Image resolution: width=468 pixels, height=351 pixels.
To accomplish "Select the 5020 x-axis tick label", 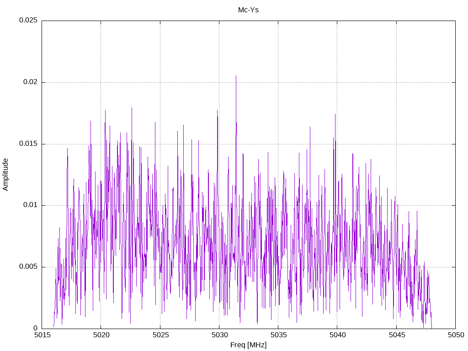I will tap(101, 335).
